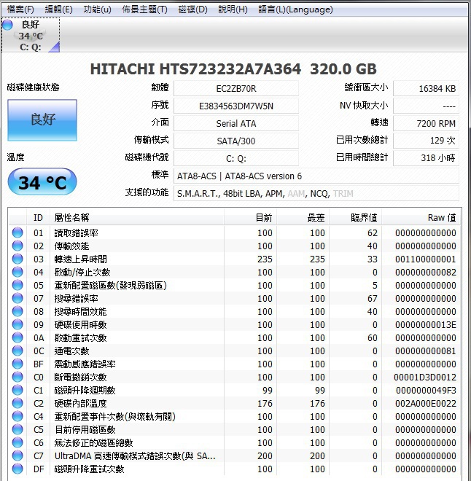
Task: Click the status icon for C1 磁頭升降週期數
Action: point(17,390)
